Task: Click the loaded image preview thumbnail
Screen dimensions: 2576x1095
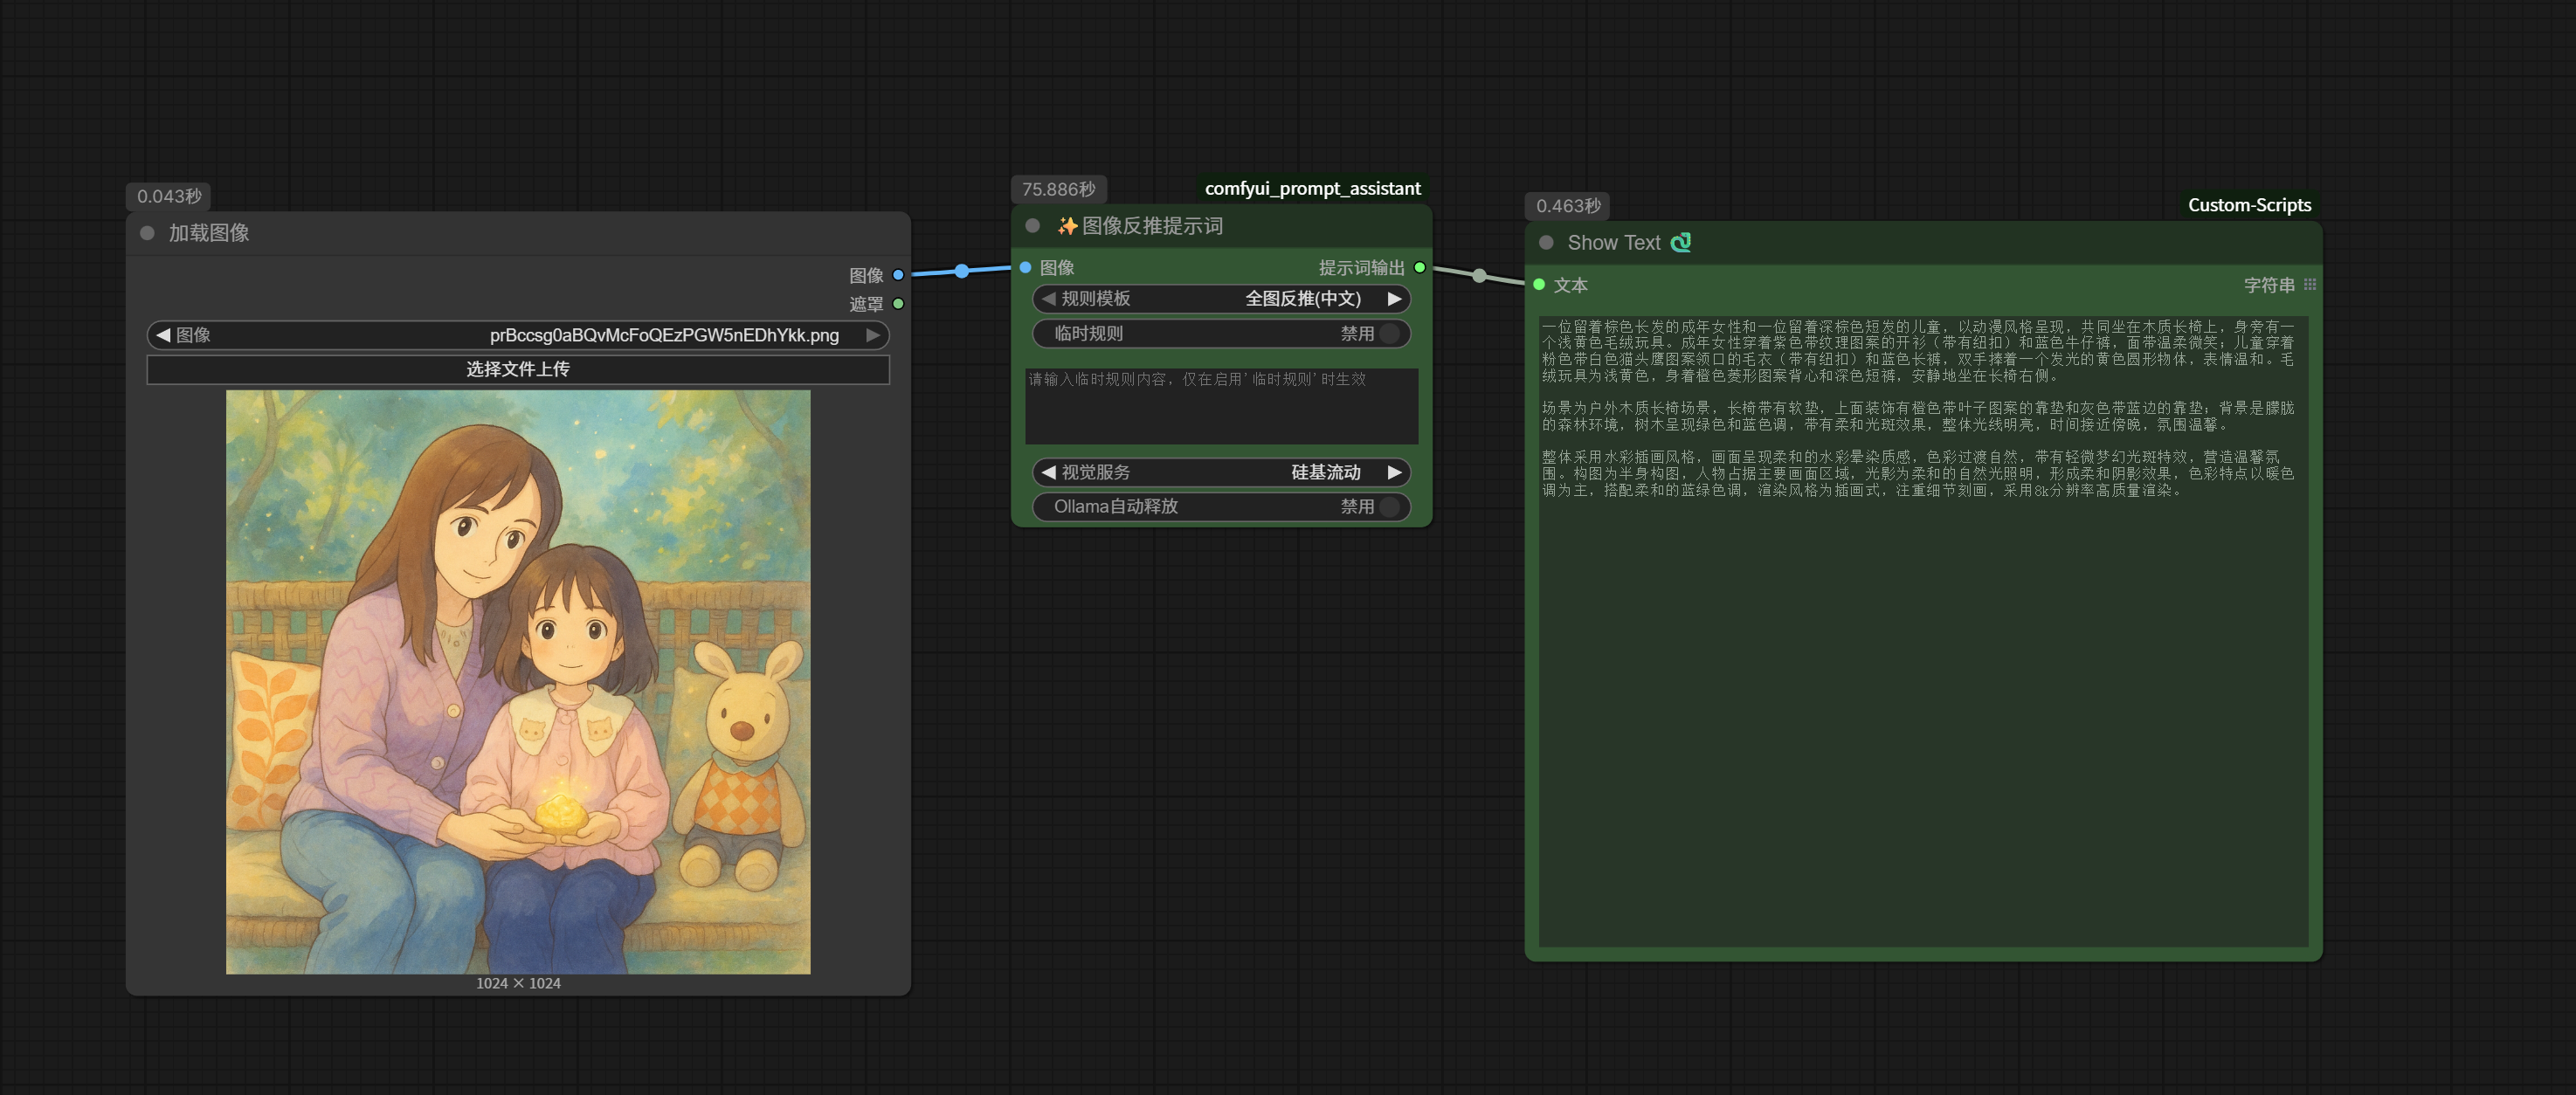Action: click(x=517, y=682)
